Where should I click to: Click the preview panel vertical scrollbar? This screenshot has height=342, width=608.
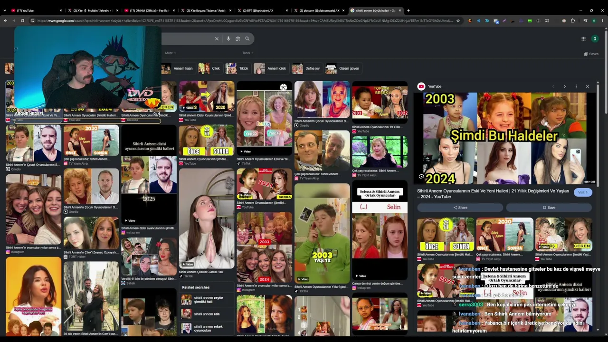[x=598, y=135]
